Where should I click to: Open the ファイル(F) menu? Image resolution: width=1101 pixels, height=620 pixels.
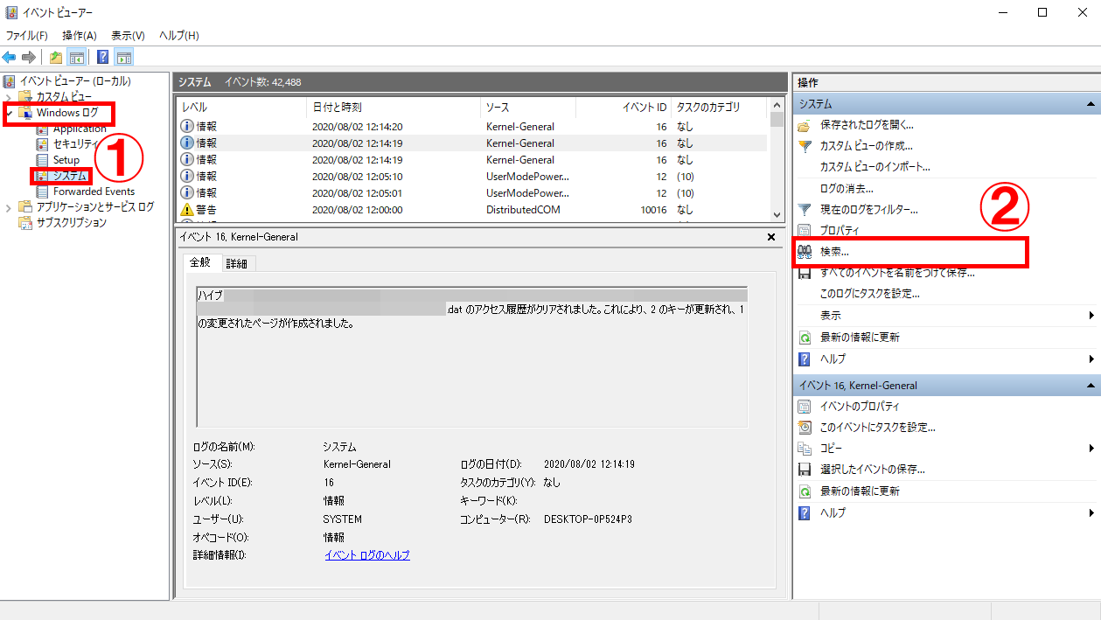coord(27,36)
